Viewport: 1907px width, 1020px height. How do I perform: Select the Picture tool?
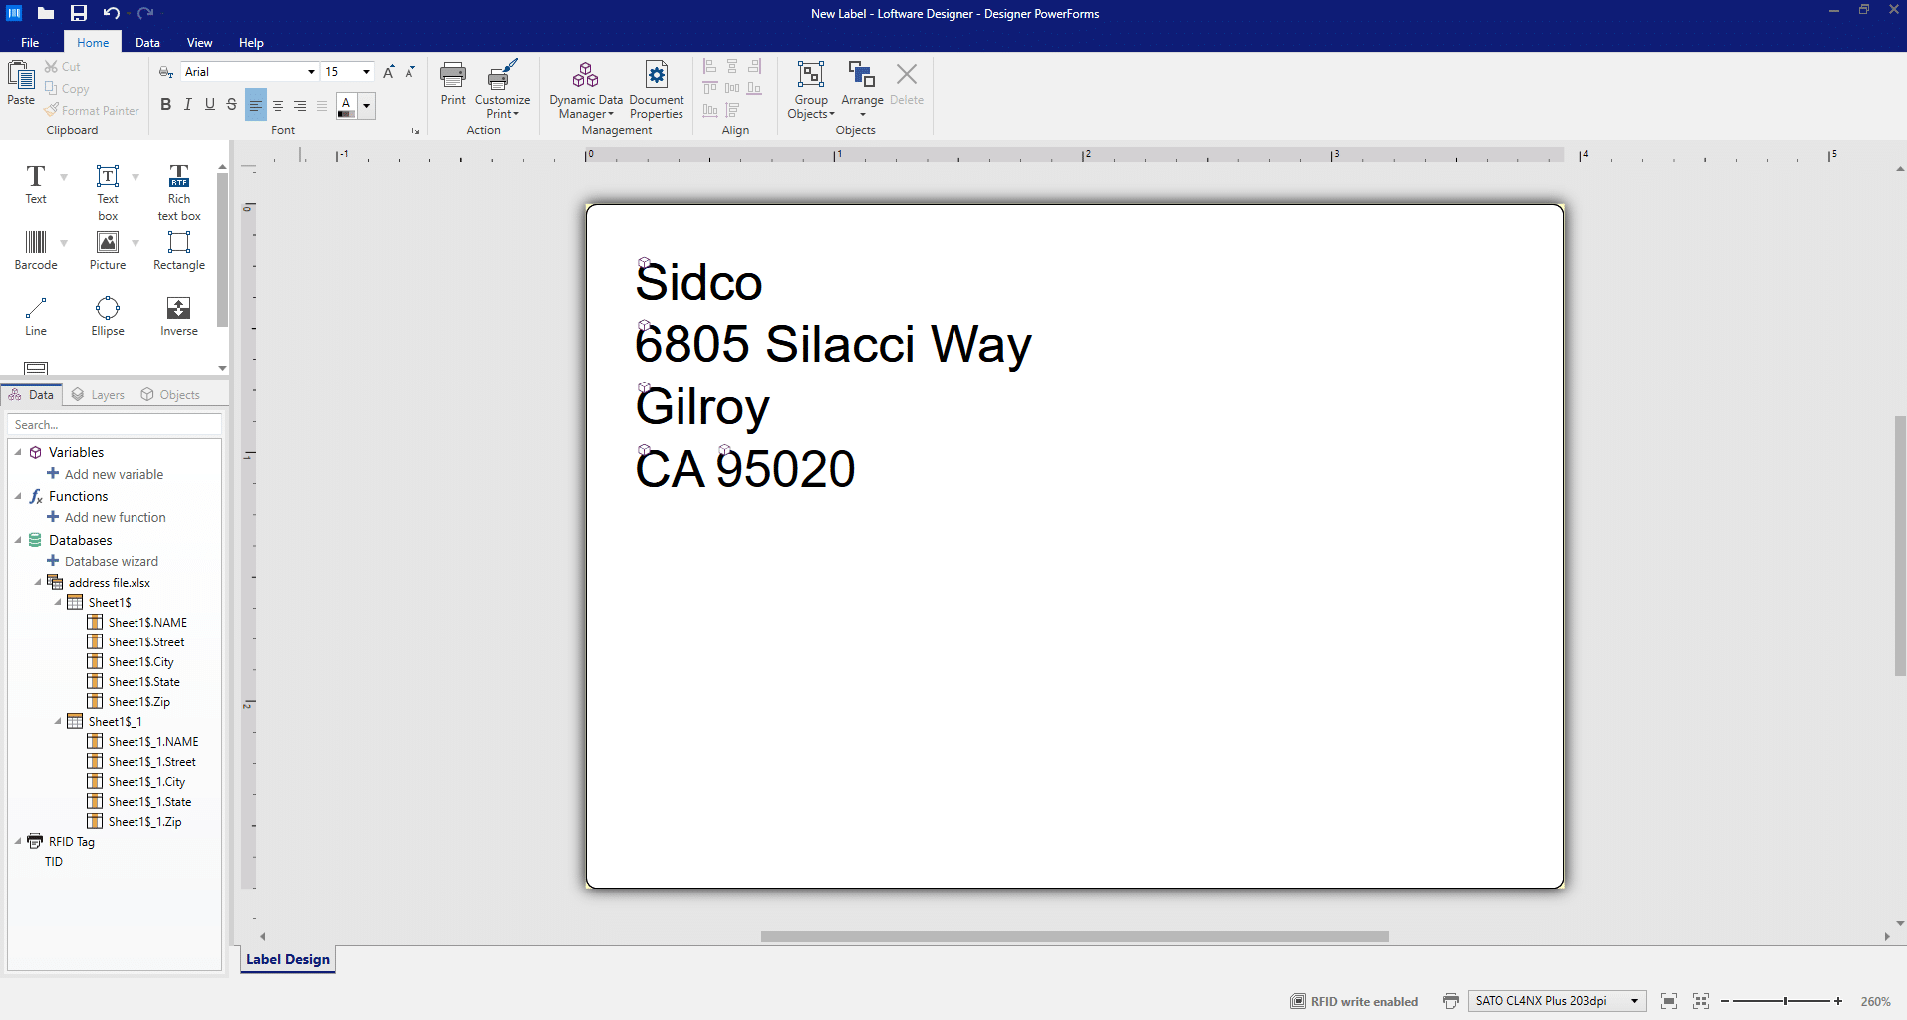pos(107,249)
